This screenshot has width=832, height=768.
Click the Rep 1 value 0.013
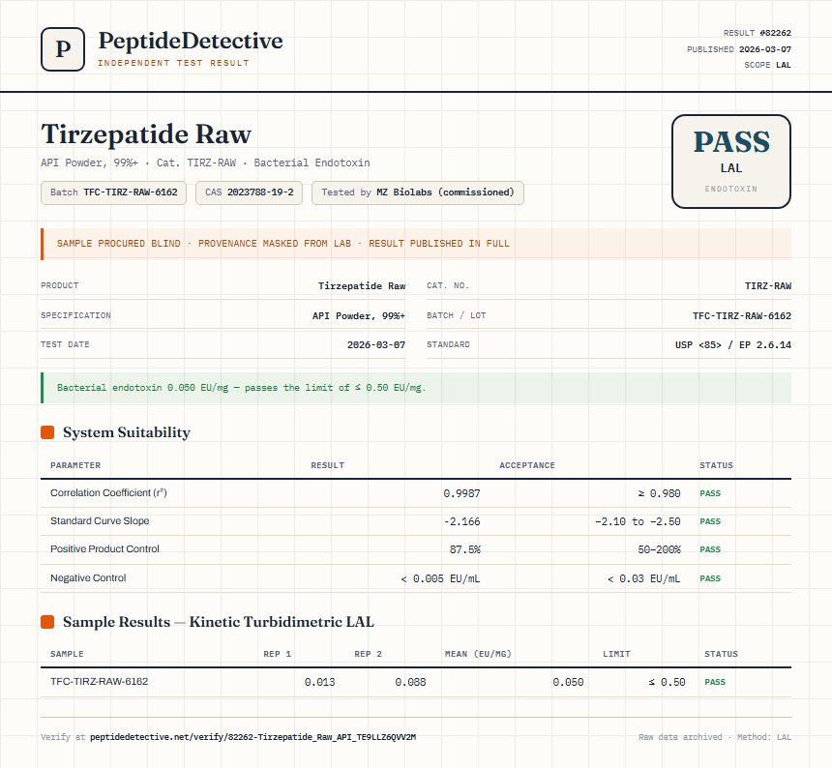click(319, 682)
